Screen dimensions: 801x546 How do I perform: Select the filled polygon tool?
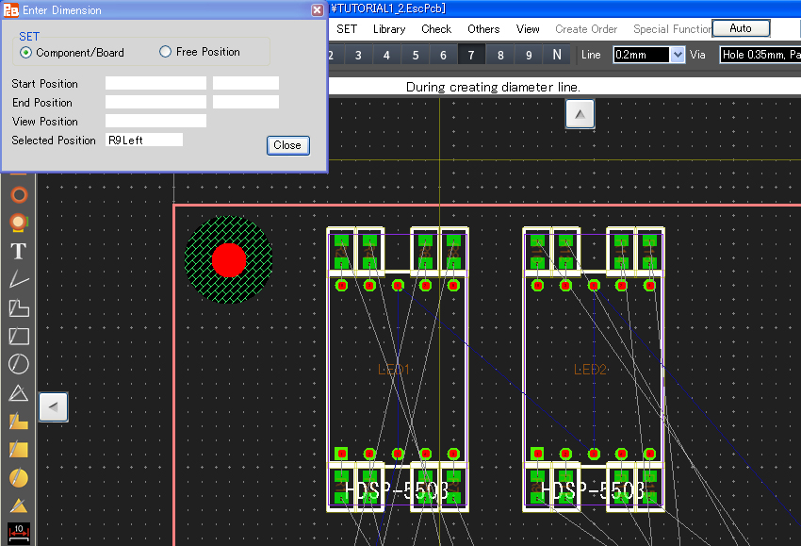point(19,422)
